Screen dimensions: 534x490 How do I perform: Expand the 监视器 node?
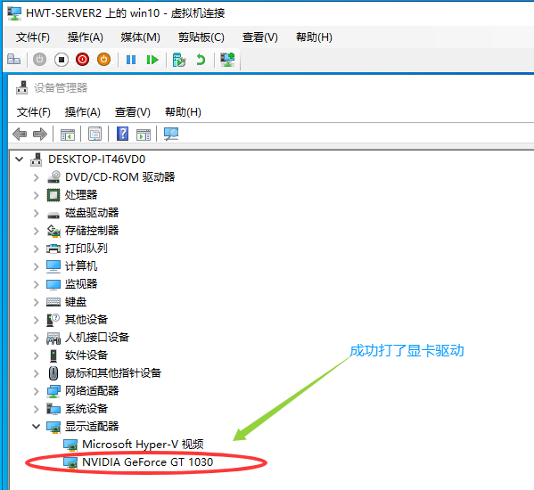click(x=36, y=284)
